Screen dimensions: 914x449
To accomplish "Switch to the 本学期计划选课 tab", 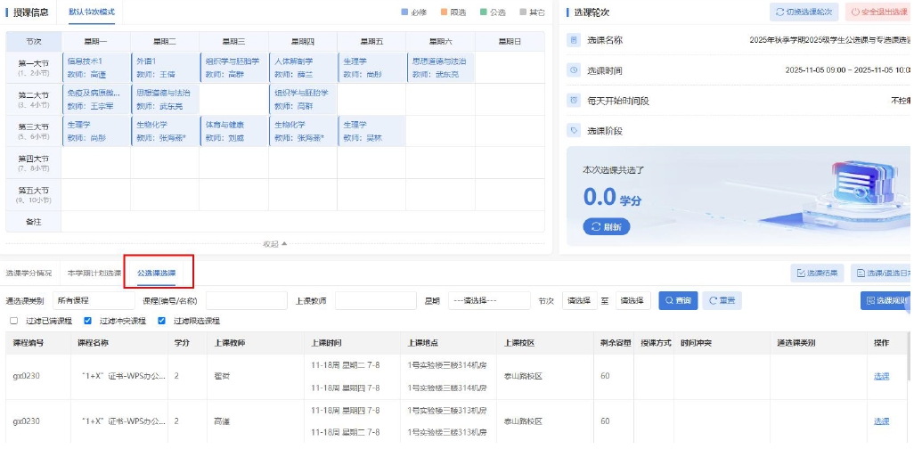I will click(94, 273).
